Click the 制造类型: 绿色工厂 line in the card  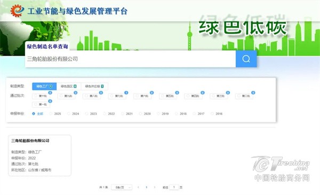[27, 152]
